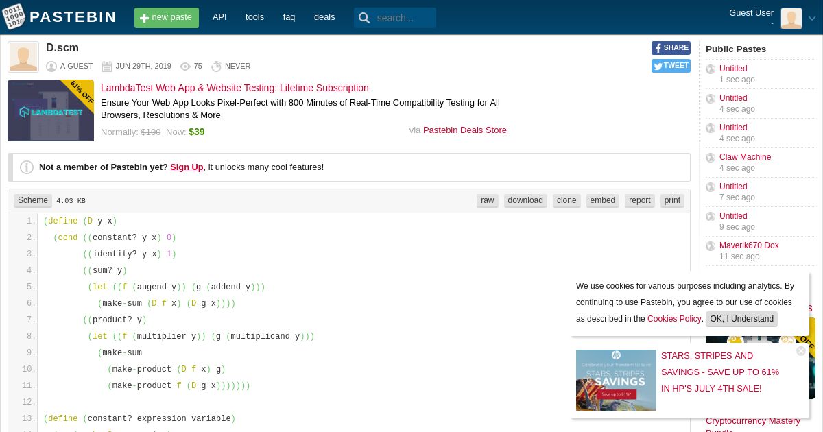This screenshot has height=432, width=823.
Task: Open embed options
Action: click(603, 200)
